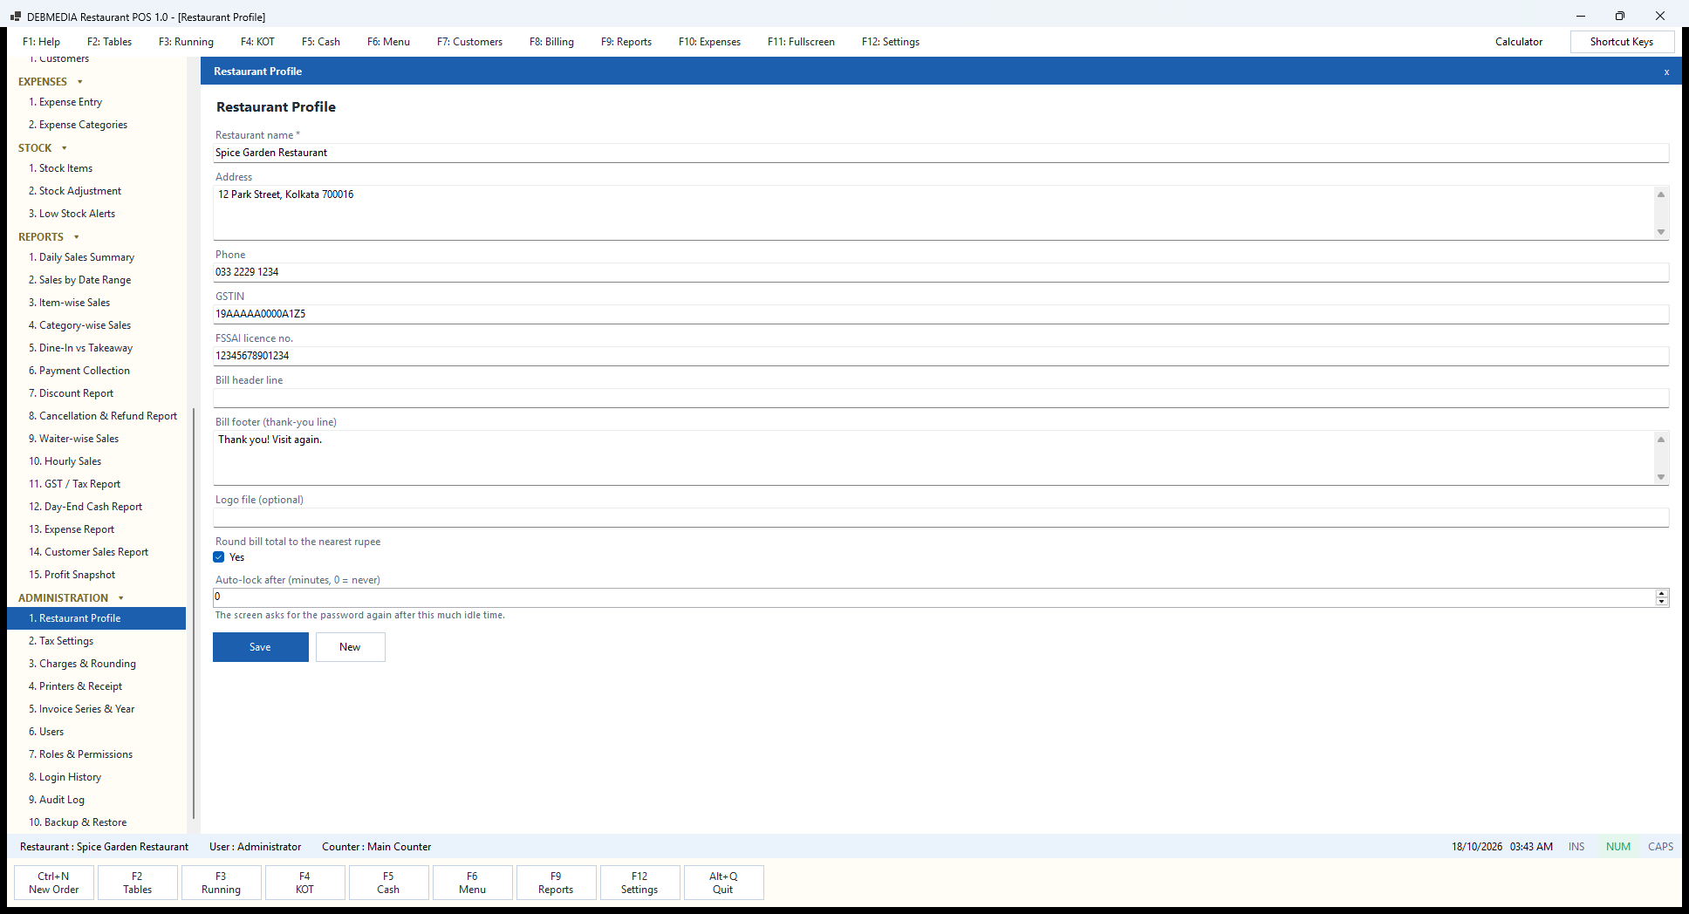This screenshot has width=1689, height=914.
Task: Click the F2 Tables bottom button
Action: [x=137, y=883]
